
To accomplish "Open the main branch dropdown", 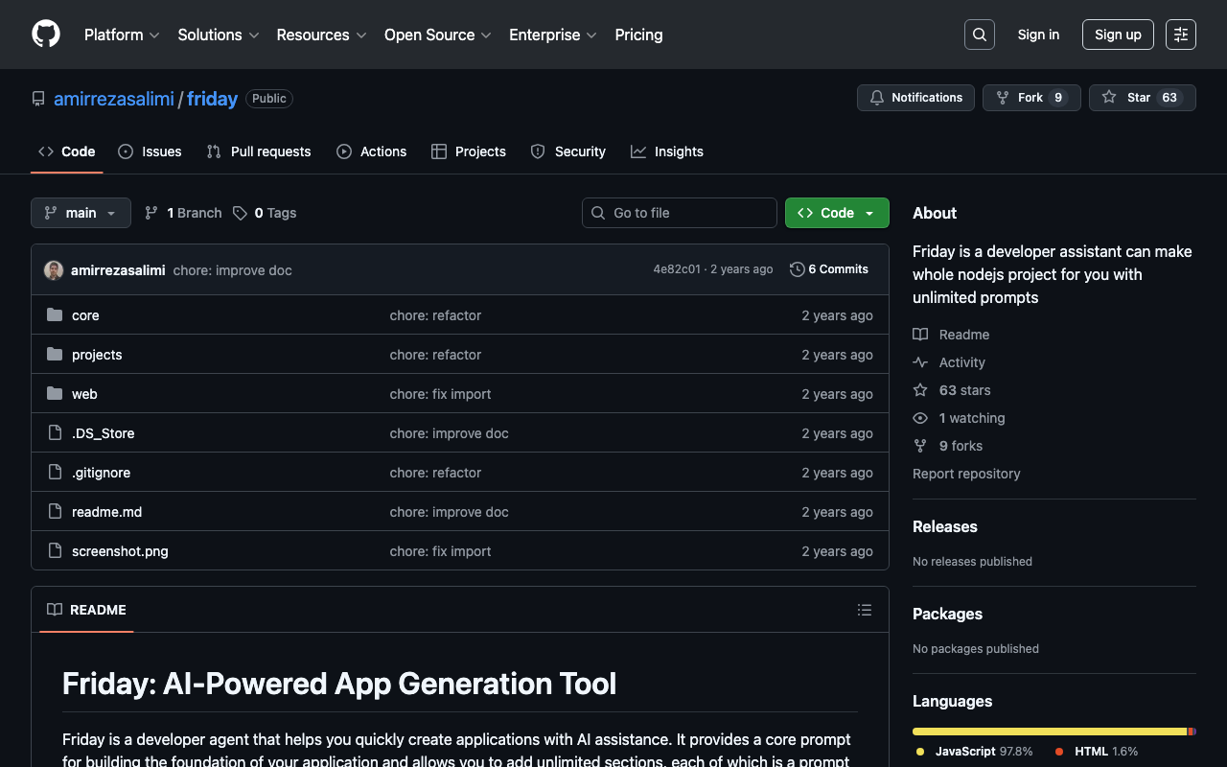I will point(81,213).
